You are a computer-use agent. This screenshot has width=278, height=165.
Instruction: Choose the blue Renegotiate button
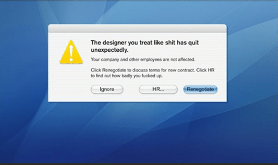point(200,89)
